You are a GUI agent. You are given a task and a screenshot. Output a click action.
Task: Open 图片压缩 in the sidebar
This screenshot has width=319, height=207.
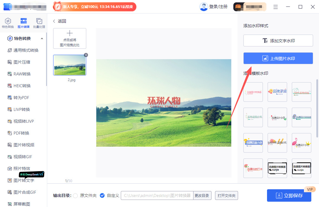click(19, 62)
